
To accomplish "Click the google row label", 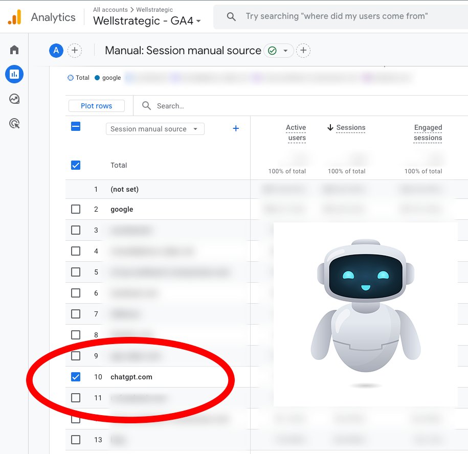I will click(122, 210).
